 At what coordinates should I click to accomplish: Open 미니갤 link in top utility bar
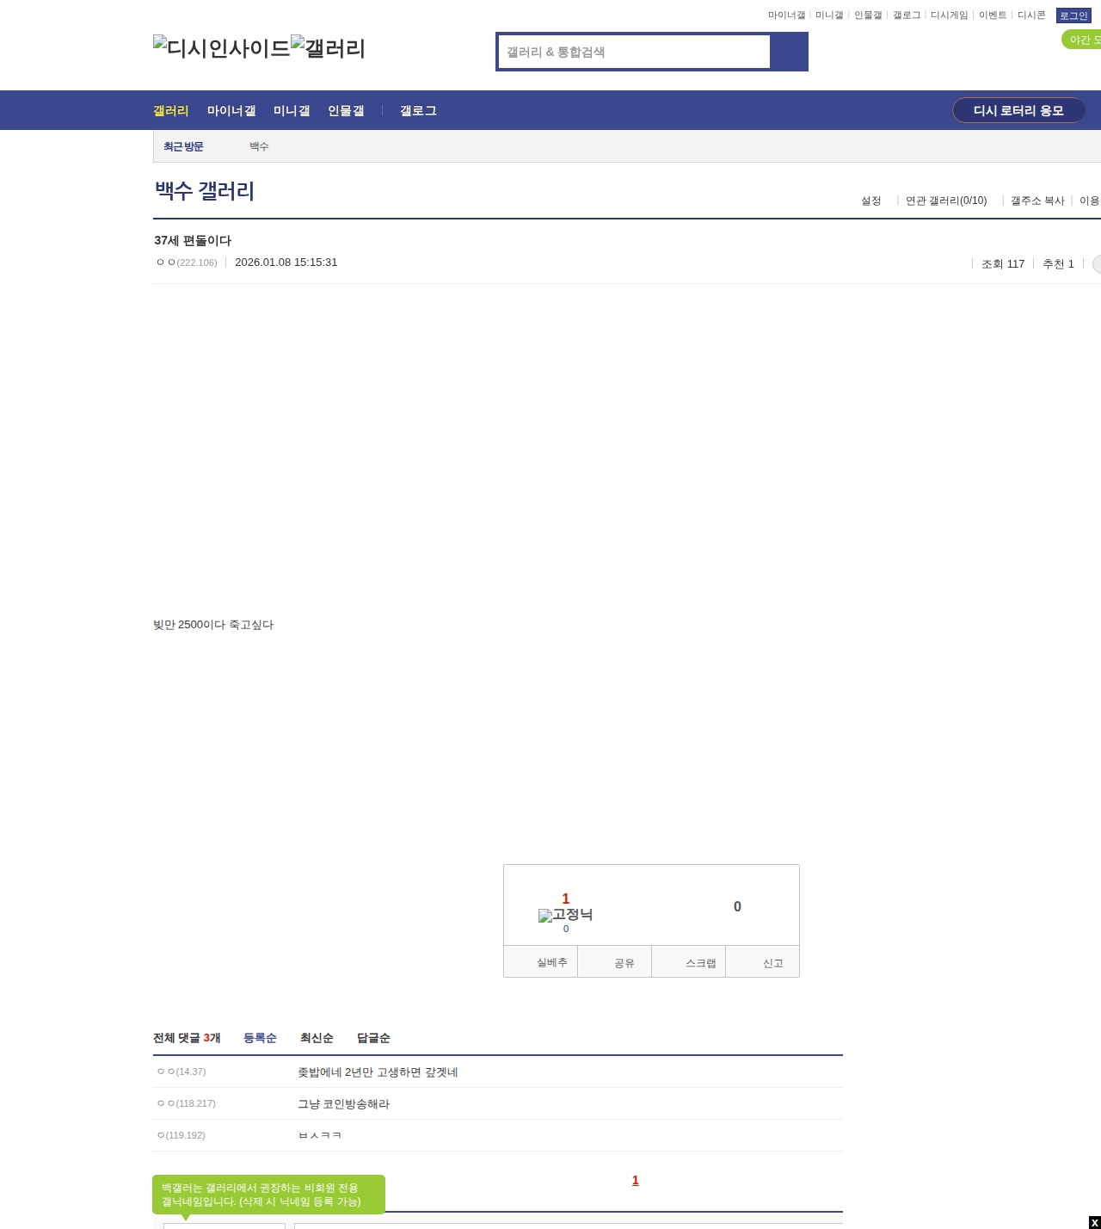[x=829, y=15]
